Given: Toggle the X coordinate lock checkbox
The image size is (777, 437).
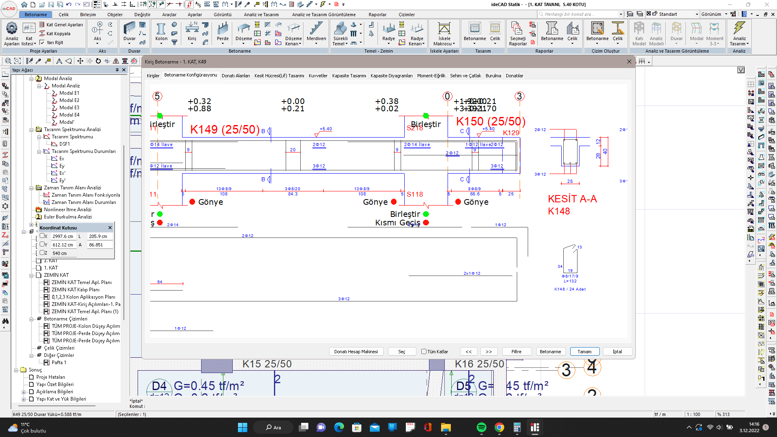Looking at the screenshot, I should (x=42, y=235).
